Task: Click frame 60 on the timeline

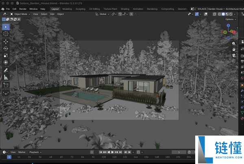Action: 61,157
